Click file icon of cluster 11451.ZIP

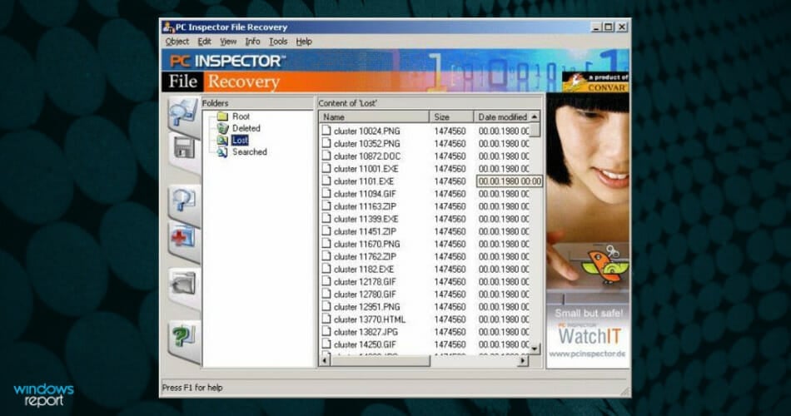coord(326,231)
